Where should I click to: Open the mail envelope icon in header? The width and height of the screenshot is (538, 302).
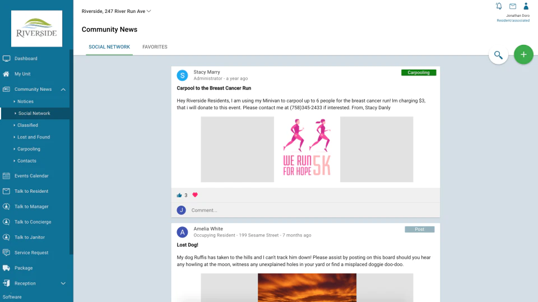tap(513, 6)
